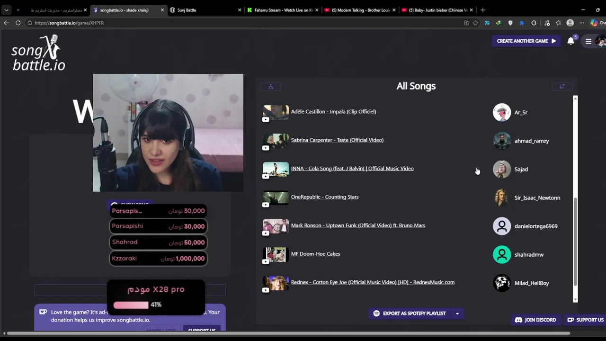Viewport: 606px width, 341px height.
Task: Click the split screen icon in address bar
Action: (466, 23)
